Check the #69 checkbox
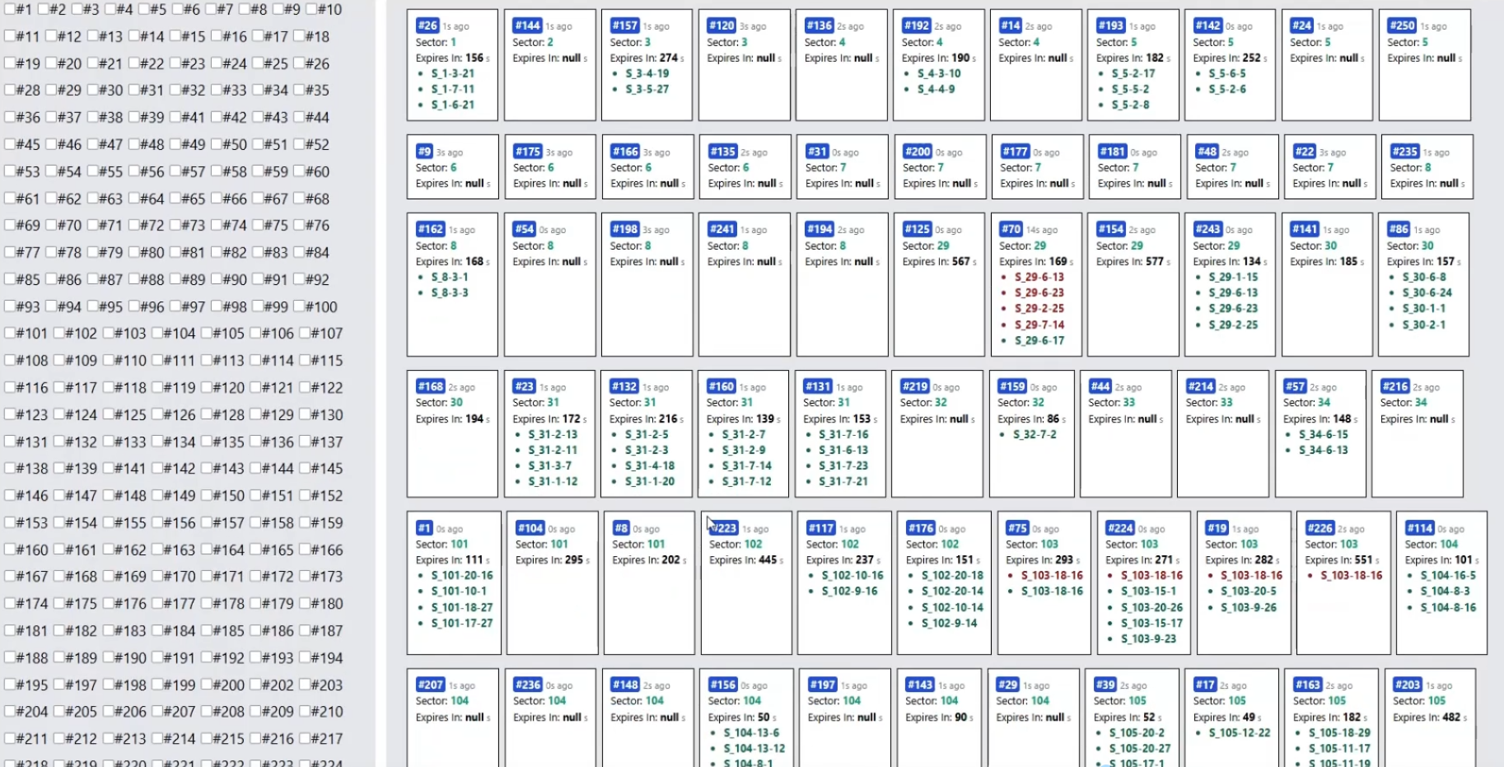The height and width of the screenshot is (767, 1504). click(x=10, y=225)
